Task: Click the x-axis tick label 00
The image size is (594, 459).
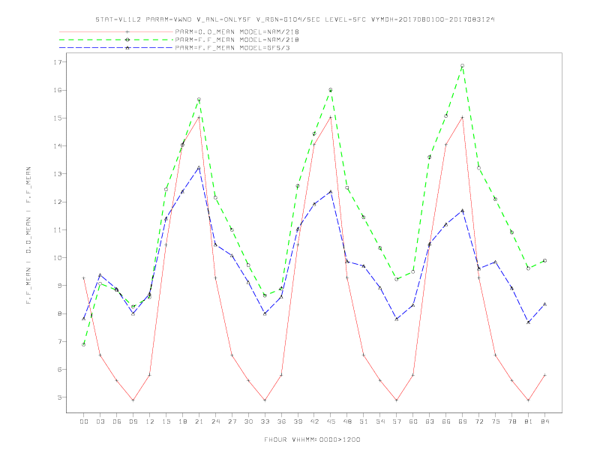Action: (84, 421)
